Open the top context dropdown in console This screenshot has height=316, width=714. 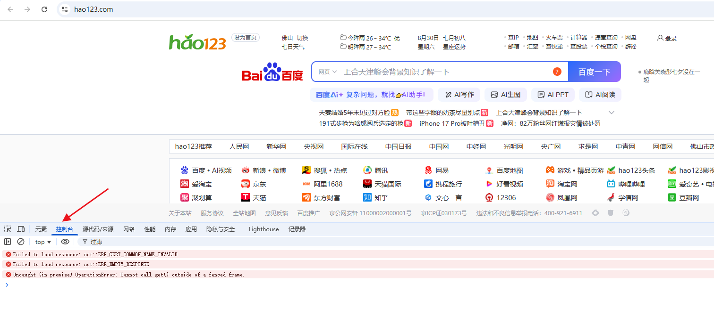point(43,242)
